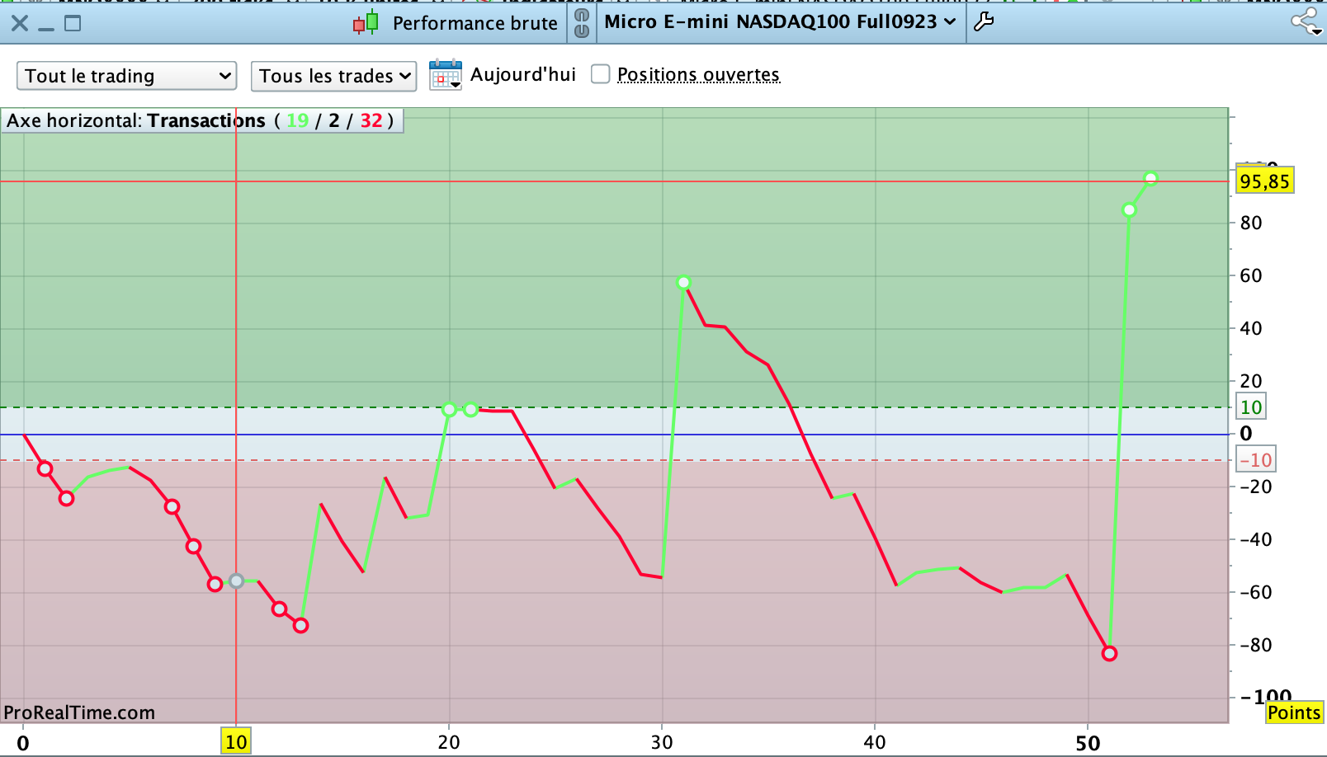1327x757 pixels.
Task: Click the red -10 threshold label
Action: 1256,460
